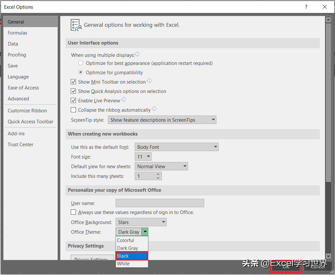The image size is (335, 275).
Task: Open the Data options category
Action: 31,44
